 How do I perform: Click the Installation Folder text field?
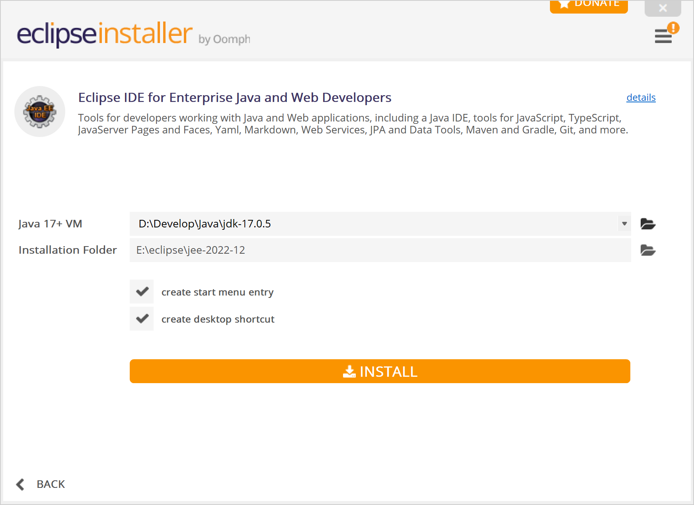click(x=380, y=250)
